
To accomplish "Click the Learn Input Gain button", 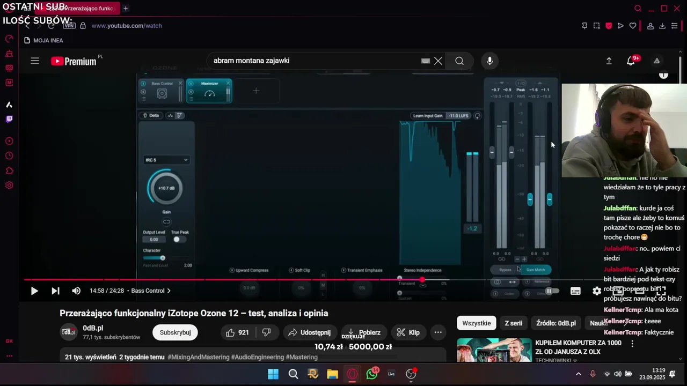I will coord(428,115).
